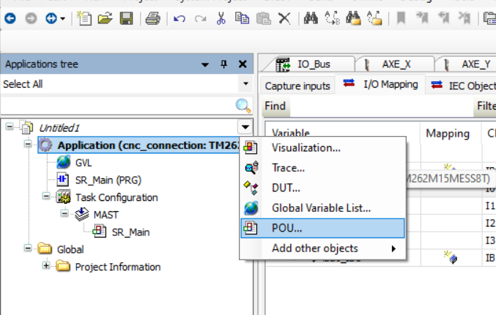Click the Cut scissors icon

[221, 18]
